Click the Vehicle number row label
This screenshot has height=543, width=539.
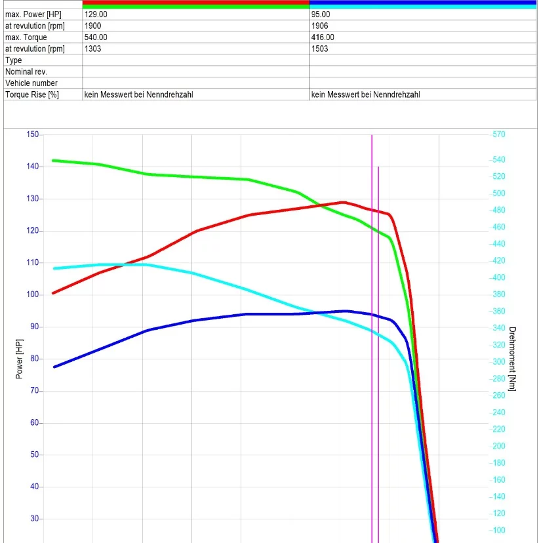(x=31, y=83)
